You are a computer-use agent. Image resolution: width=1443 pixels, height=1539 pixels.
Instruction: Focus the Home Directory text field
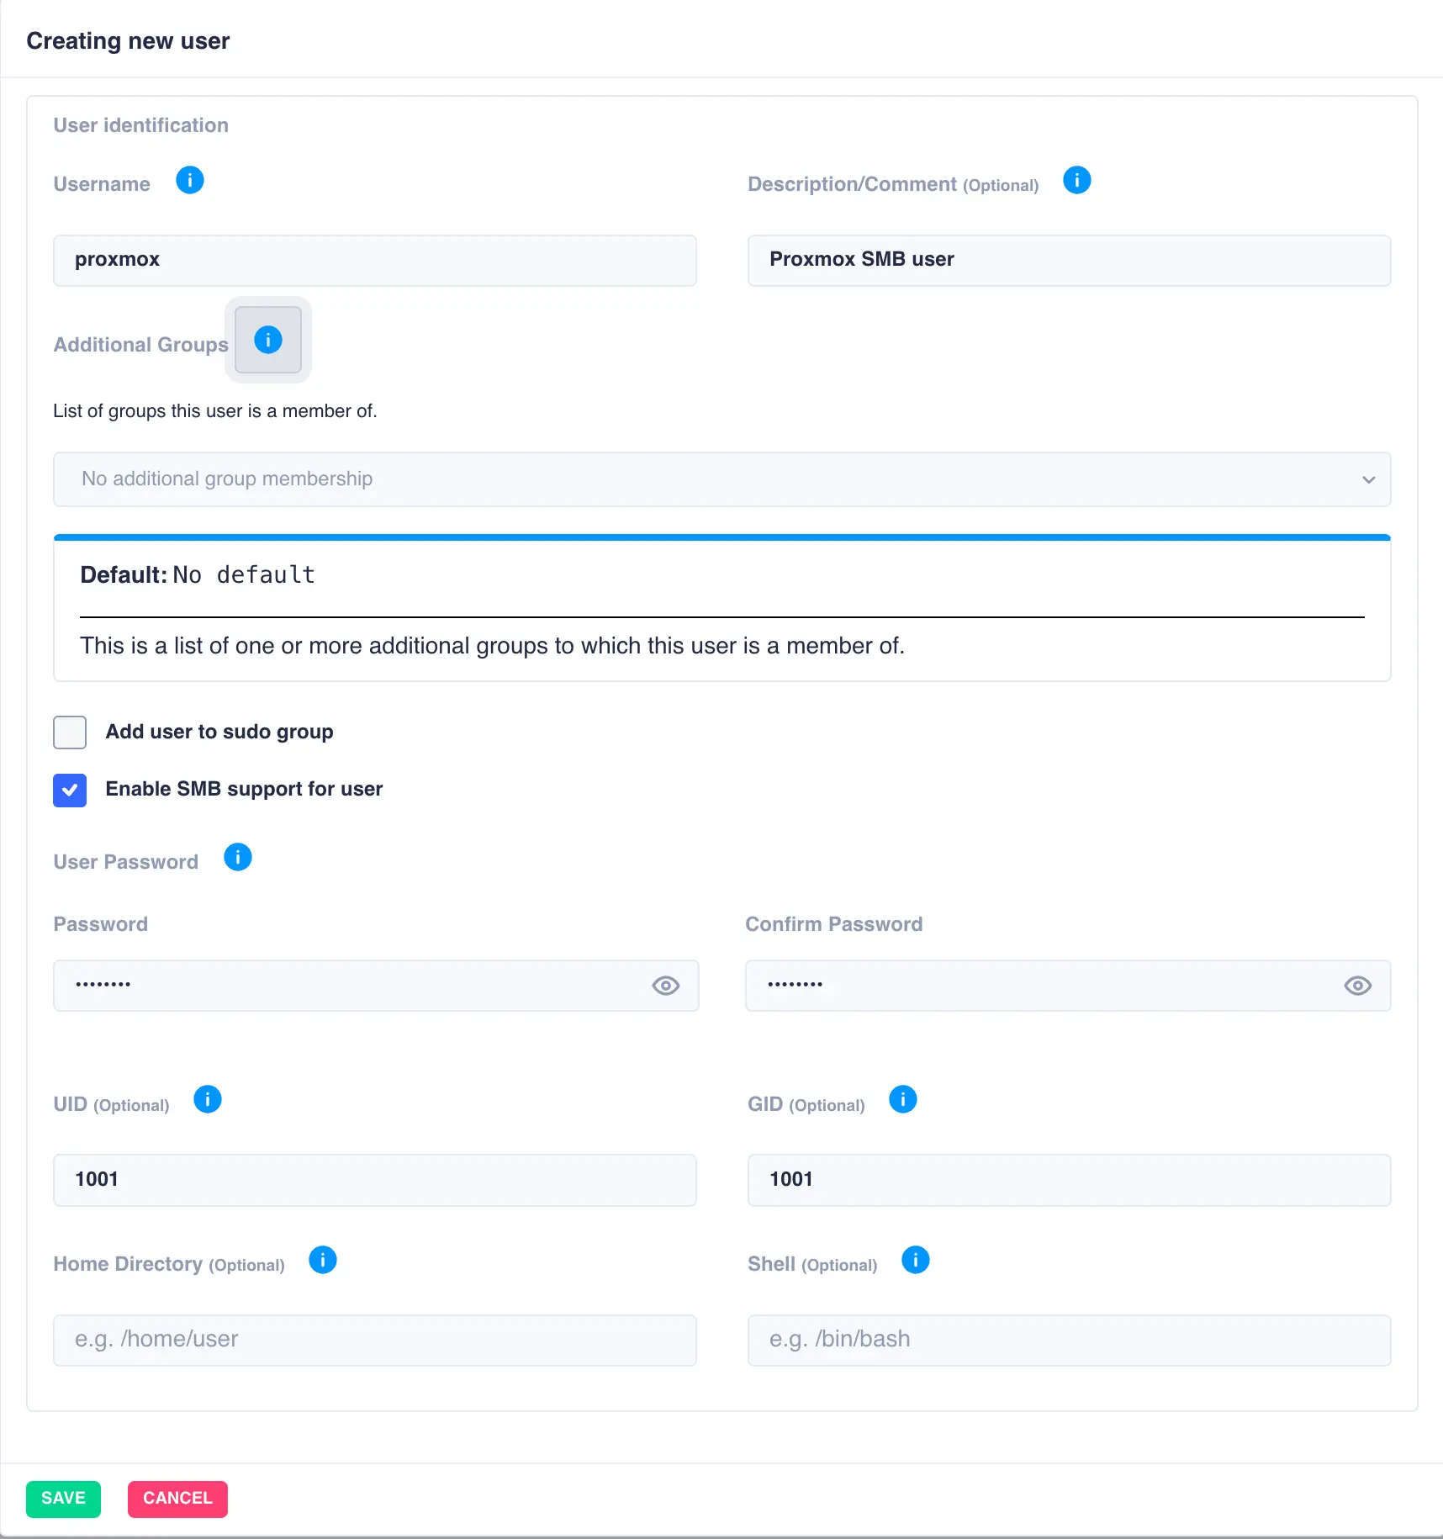(x=374, y=1340)
